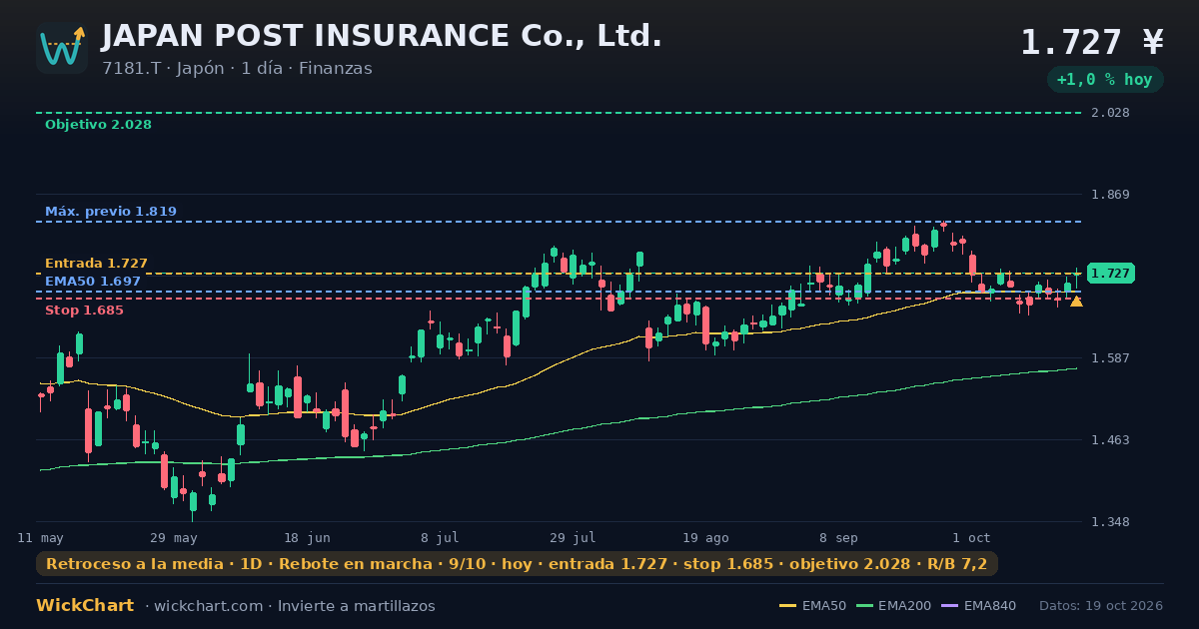Click the JAPAN POST INSURANCE title

coord(382,36)
